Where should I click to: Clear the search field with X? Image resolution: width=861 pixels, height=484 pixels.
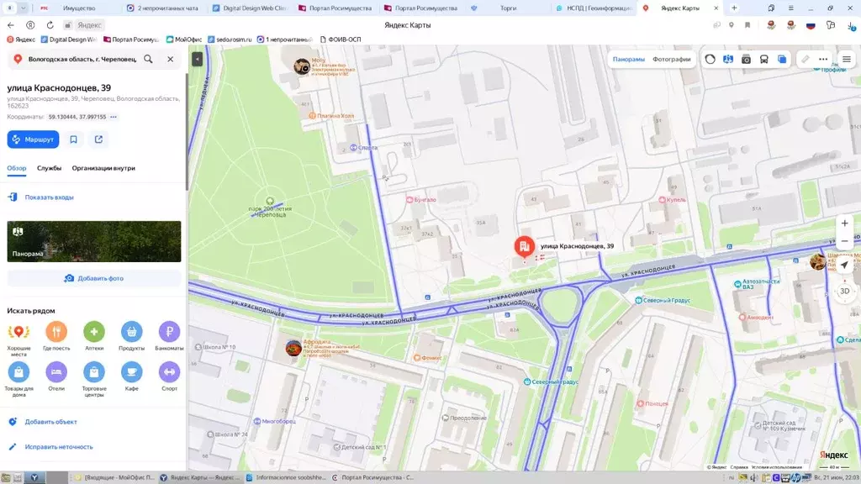coord(170,59)
